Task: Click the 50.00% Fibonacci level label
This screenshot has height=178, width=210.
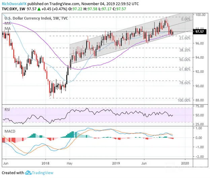Action: [x=185, y=60]
